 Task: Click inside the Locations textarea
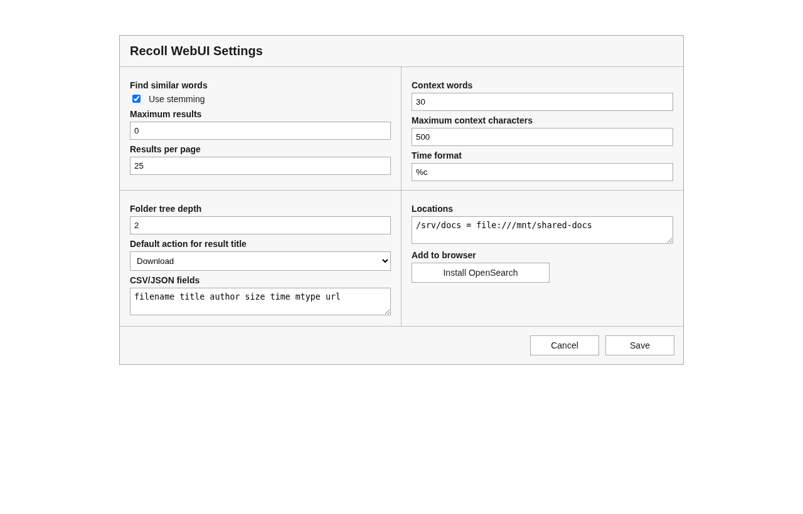[542, 230]
